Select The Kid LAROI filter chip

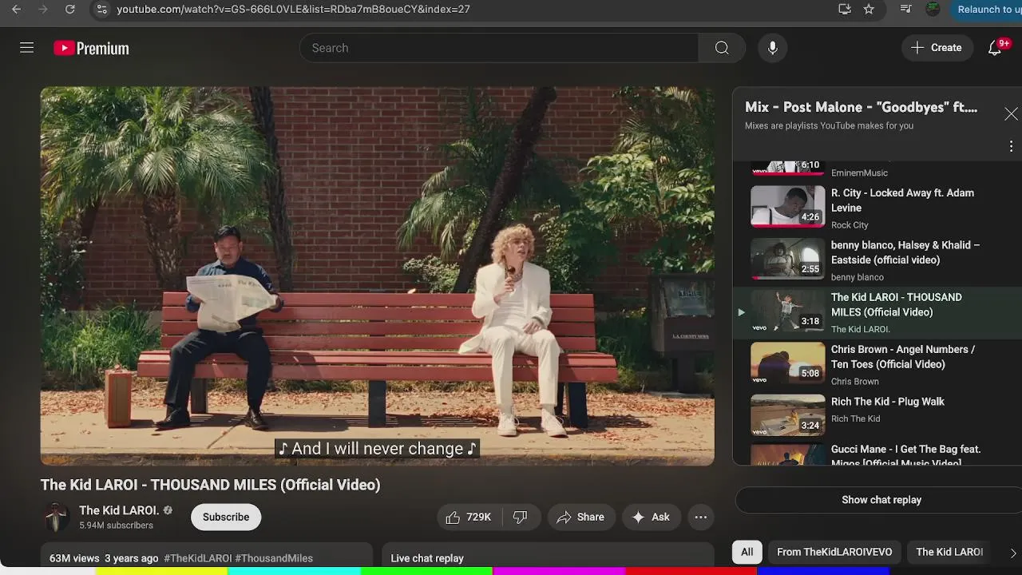(949, 552)
